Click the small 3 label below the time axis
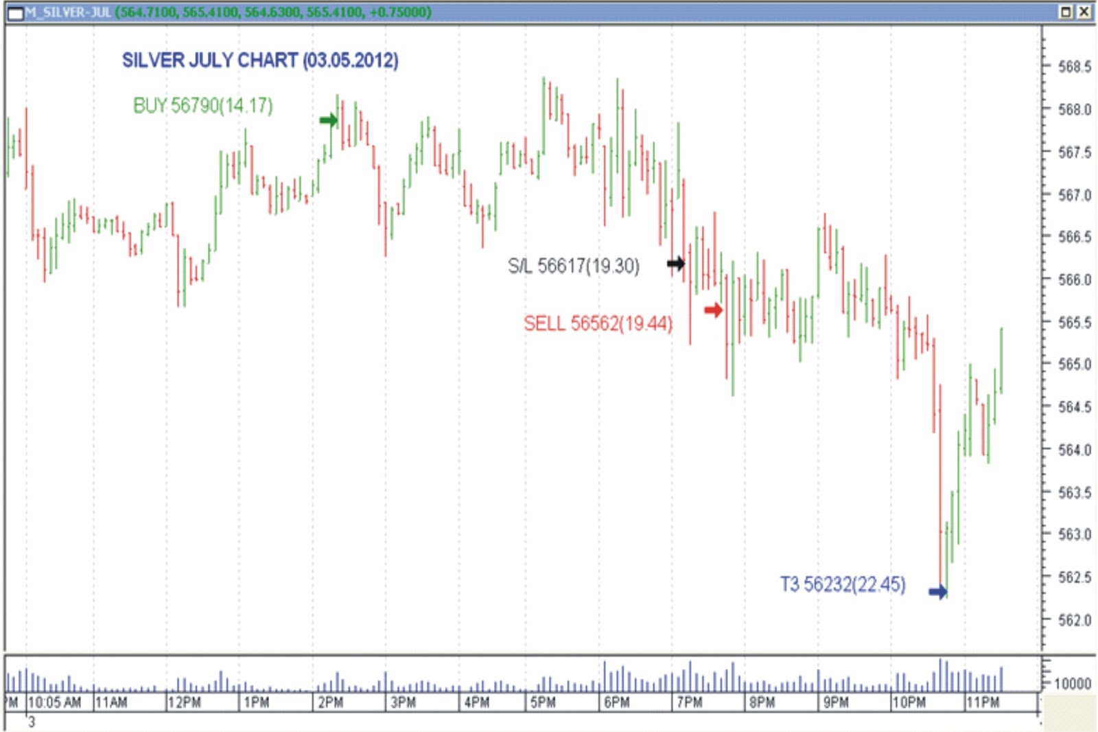Image resolution: width=1098 pixels, height=732 pixels. coord(31,722)
